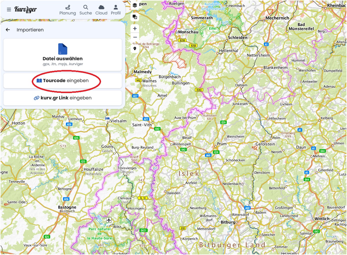Toggle the map overlay button
The height and width of the screenshot is (255, 347).
click(135, 17)
